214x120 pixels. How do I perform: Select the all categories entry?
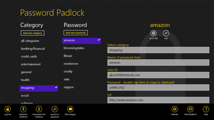[30, 41]
